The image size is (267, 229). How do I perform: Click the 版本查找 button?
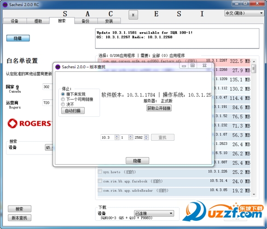[20, 218]
